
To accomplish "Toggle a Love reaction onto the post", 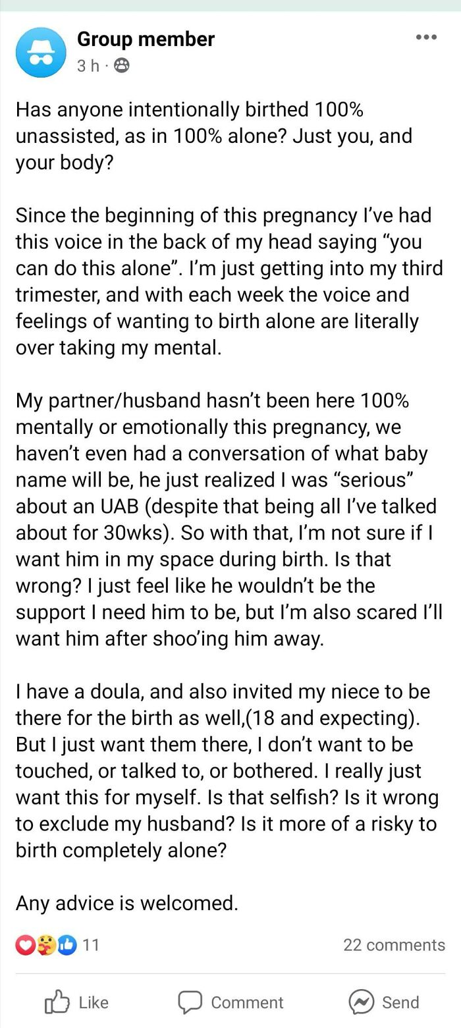I will point(24,944).
